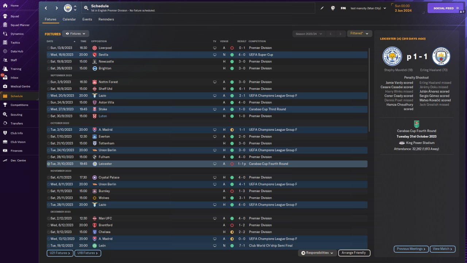The image size is (467, 263).
Task: Open the Fixtures view dropdown
Action: 76,34
